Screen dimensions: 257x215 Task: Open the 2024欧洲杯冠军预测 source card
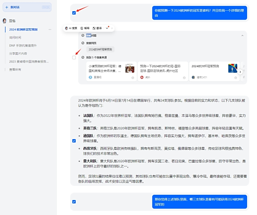click(x=214, y=71)
